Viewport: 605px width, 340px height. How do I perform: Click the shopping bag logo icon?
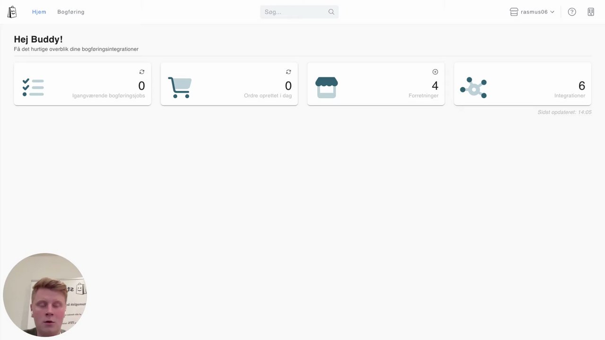tap(12, 12)
